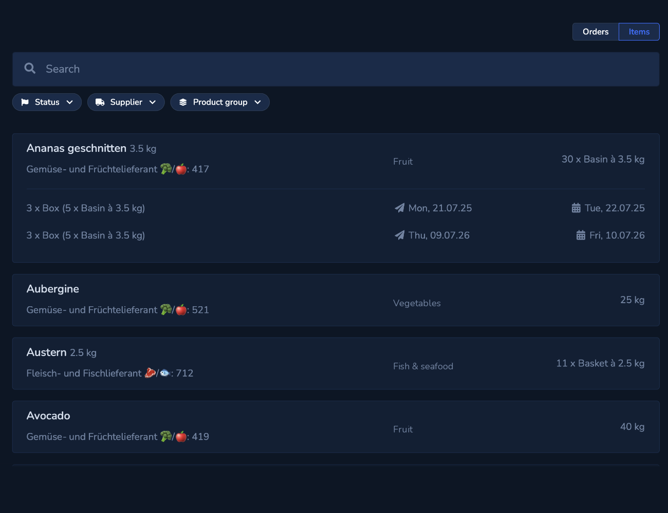
Task: Click the Fleisch- und Fischlieferant supplier text
Action: 84,373
